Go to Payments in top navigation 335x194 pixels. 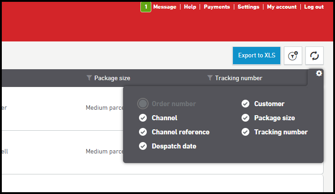point(216,7)
